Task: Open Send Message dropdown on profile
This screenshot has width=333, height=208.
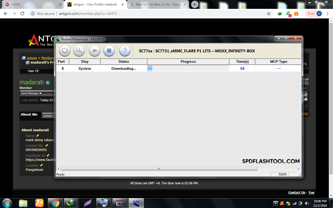Action: [x=31, y=93]
